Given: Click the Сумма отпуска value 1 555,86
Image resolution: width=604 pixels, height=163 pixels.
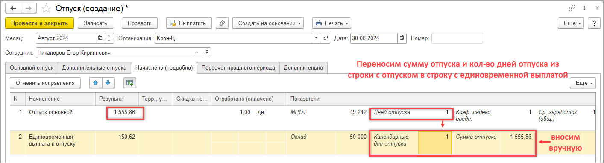Looking at the screenshot, I should pyautogui.click(x=521, y=137).
